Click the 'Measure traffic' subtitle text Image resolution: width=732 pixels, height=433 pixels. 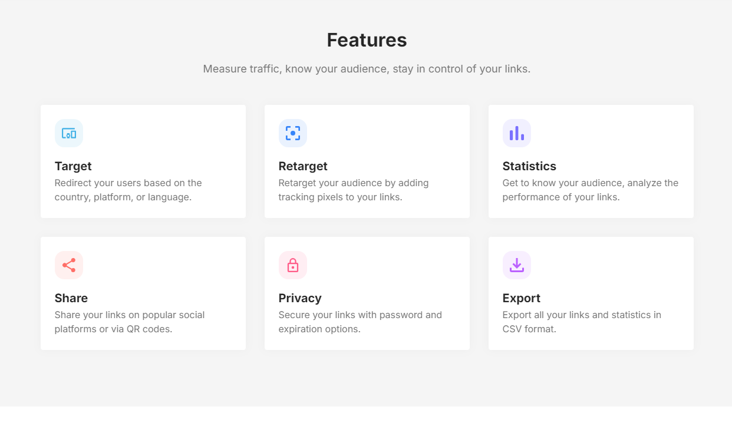(x=367, y=69)
